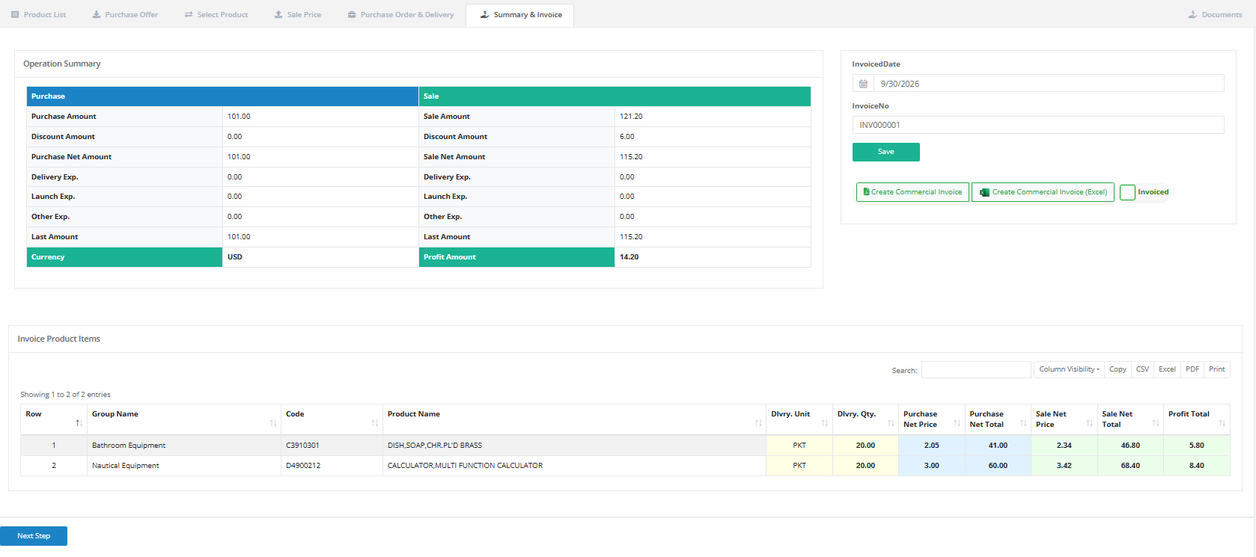Export invoice items to Excel

tap(1167, 369)
